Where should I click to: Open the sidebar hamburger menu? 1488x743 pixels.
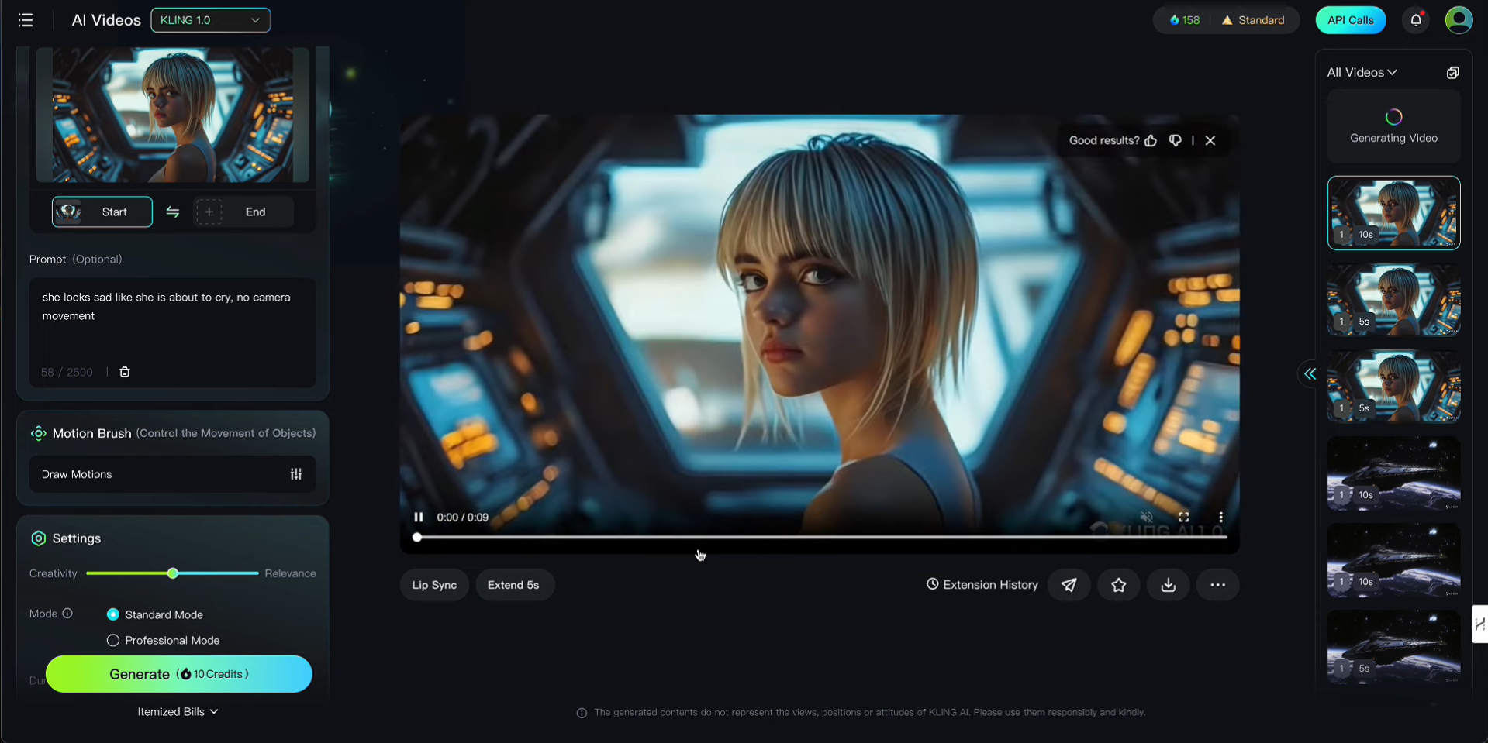26,20
